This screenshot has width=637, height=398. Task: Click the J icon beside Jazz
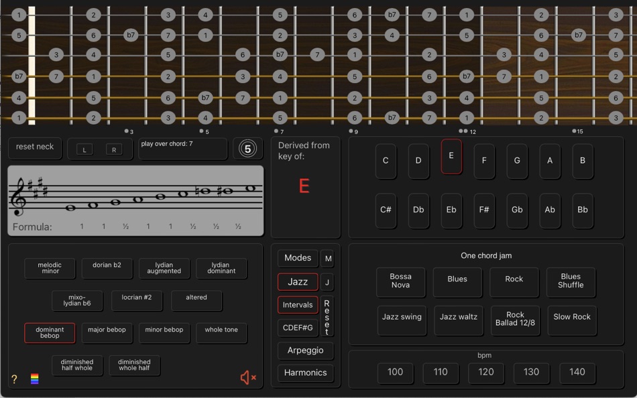327,282
